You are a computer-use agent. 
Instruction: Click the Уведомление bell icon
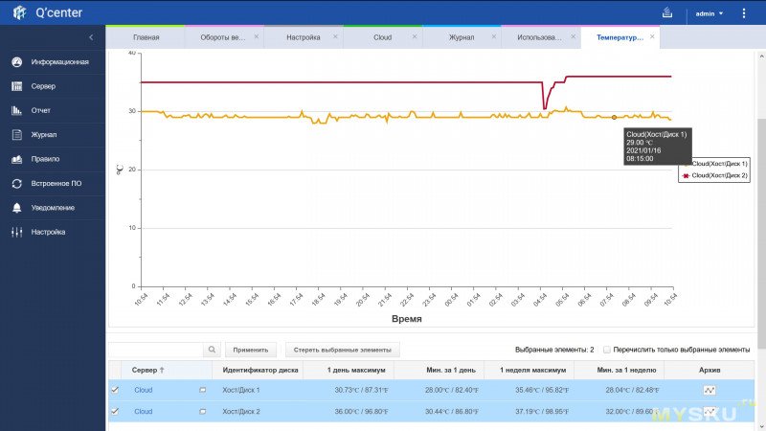point(17,207)
